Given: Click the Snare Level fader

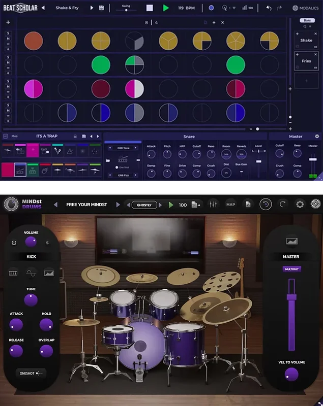Looking at the screenshot, I should 258,162.
